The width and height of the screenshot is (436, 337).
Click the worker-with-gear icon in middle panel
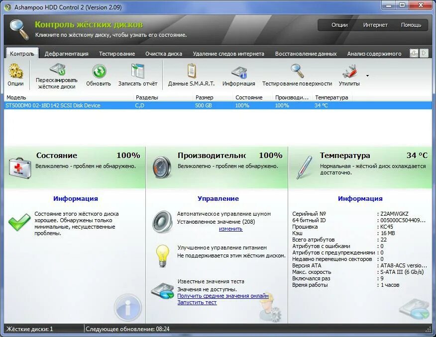tap(270, 307)
